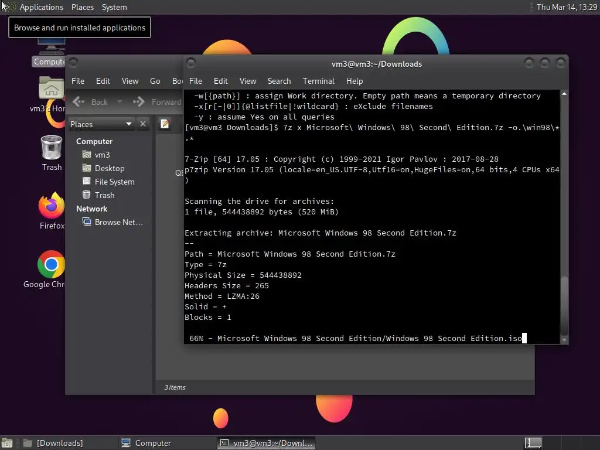Click the 3 items status bar text
600x450 pixels.
(175, 387)
